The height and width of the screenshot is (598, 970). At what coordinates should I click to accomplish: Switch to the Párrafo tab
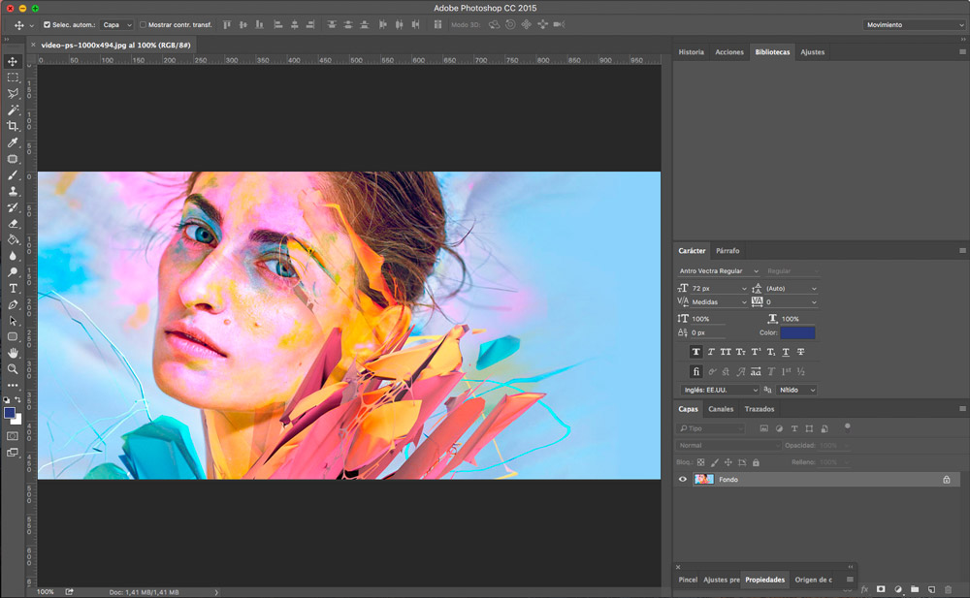point(727,251)
